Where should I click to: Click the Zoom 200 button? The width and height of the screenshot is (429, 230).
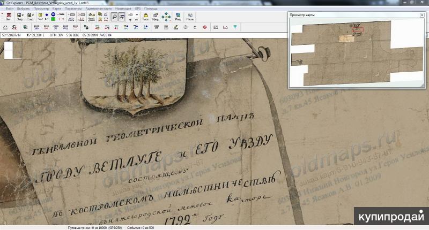point(36,27)
